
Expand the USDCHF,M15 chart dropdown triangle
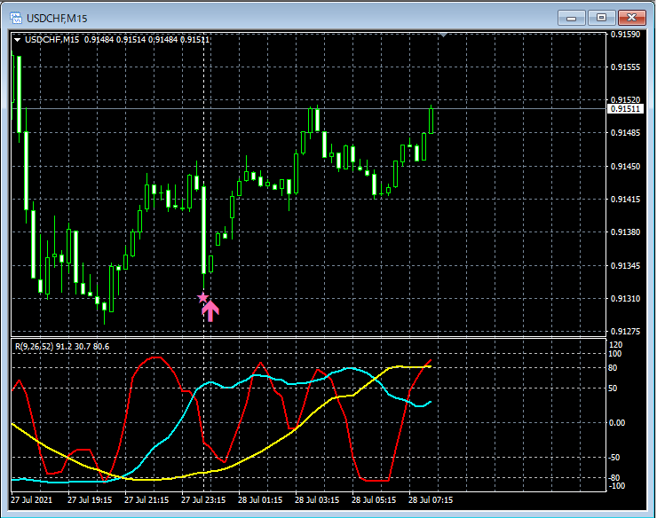(x=17, y=40)
